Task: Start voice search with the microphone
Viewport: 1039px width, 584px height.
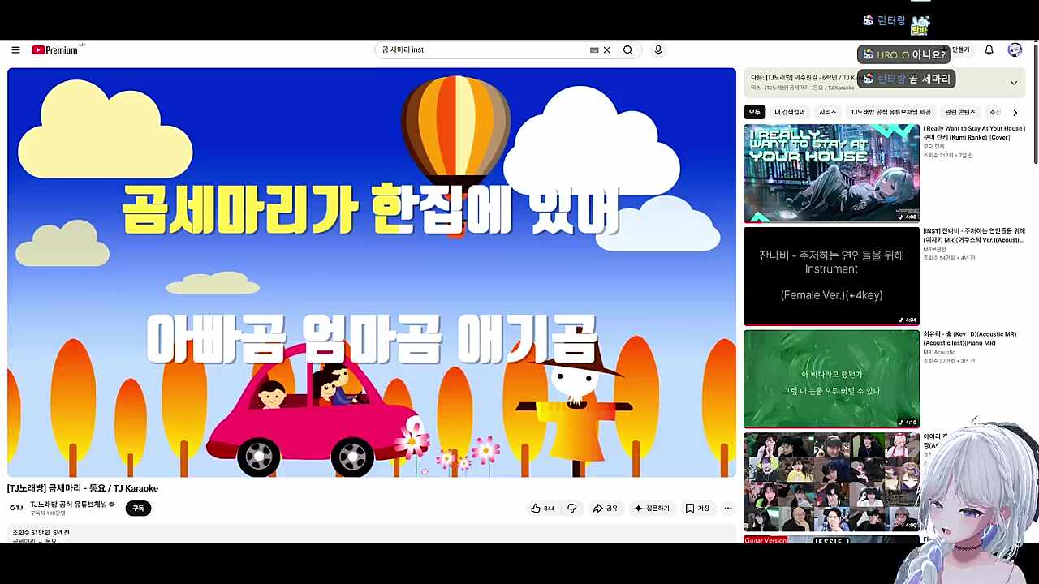Action: point(658,50)
